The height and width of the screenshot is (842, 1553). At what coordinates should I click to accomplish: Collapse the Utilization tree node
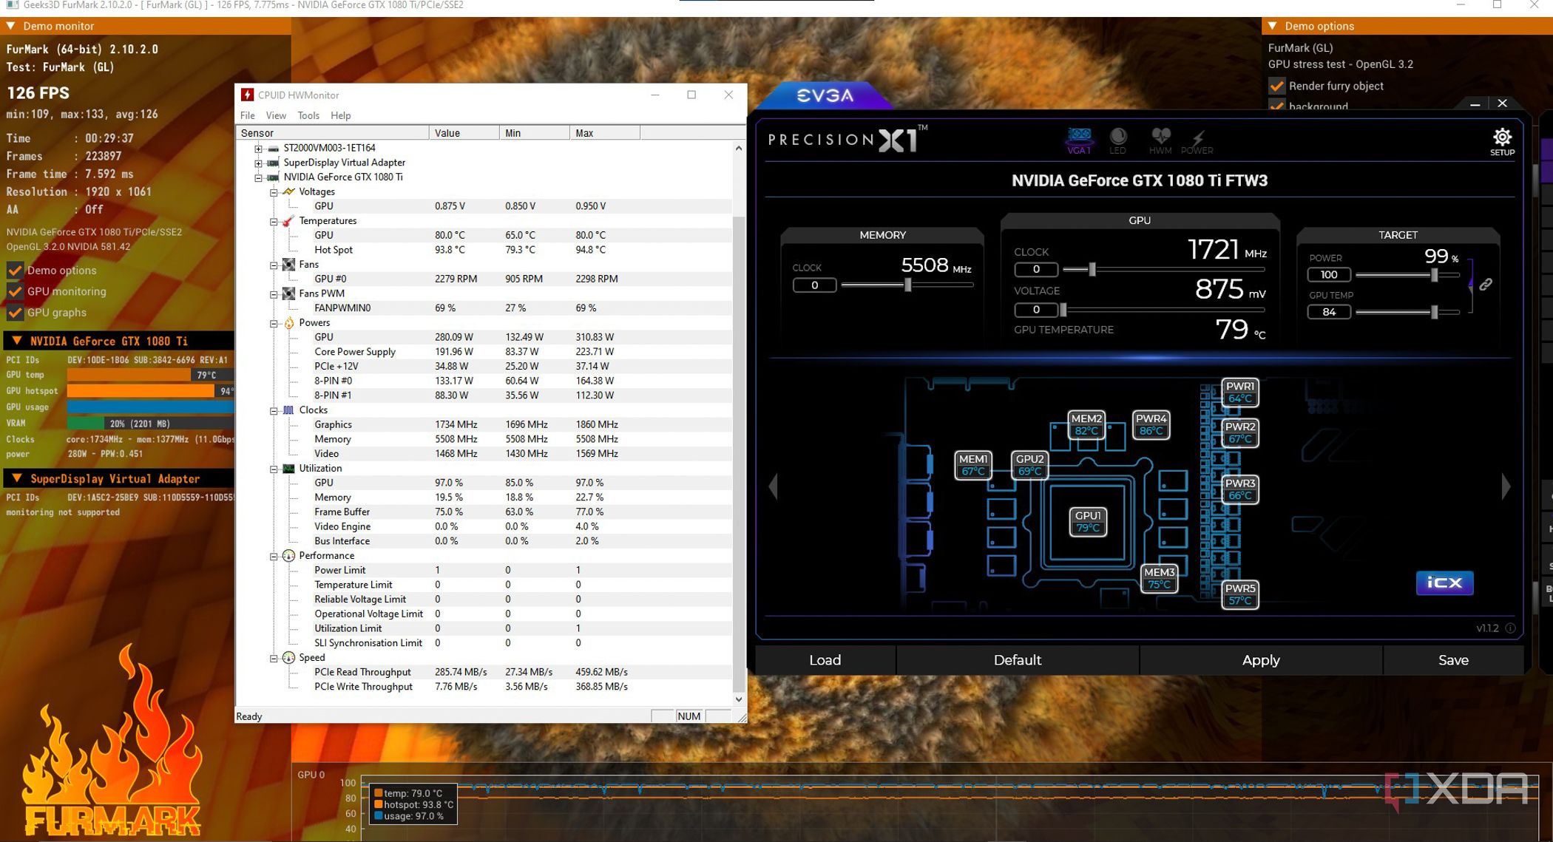(274, 469)
